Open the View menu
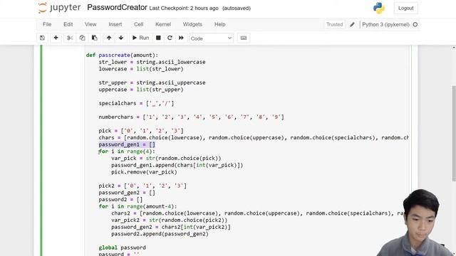Image resolution: width=456 pixels, height=256 pixels. click(90, 24)
